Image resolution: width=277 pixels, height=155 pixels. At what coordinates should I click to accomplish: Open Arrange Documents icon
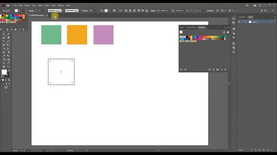(255, 6)
